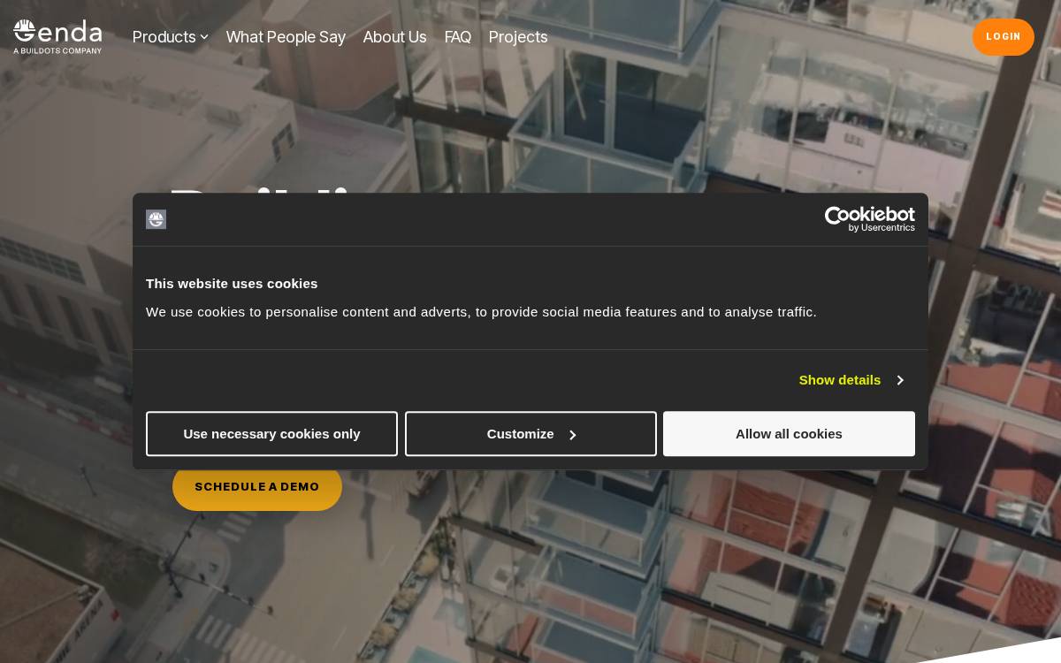Open the About Us page

tap(394, 37)
